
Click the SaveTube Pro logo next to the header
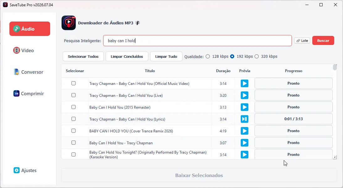tap(68, 23)
